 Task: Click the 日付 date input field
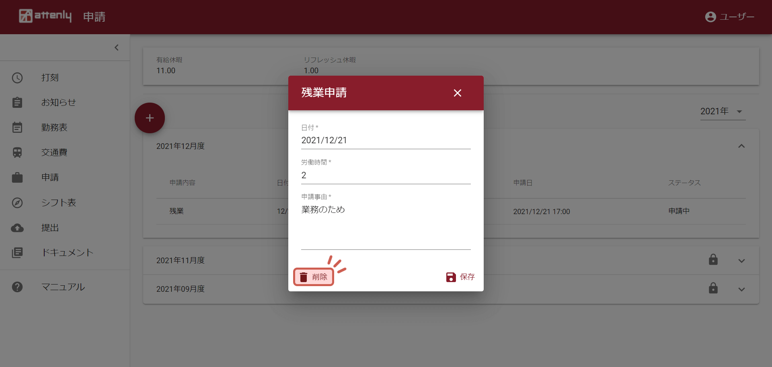pos(385,140)
